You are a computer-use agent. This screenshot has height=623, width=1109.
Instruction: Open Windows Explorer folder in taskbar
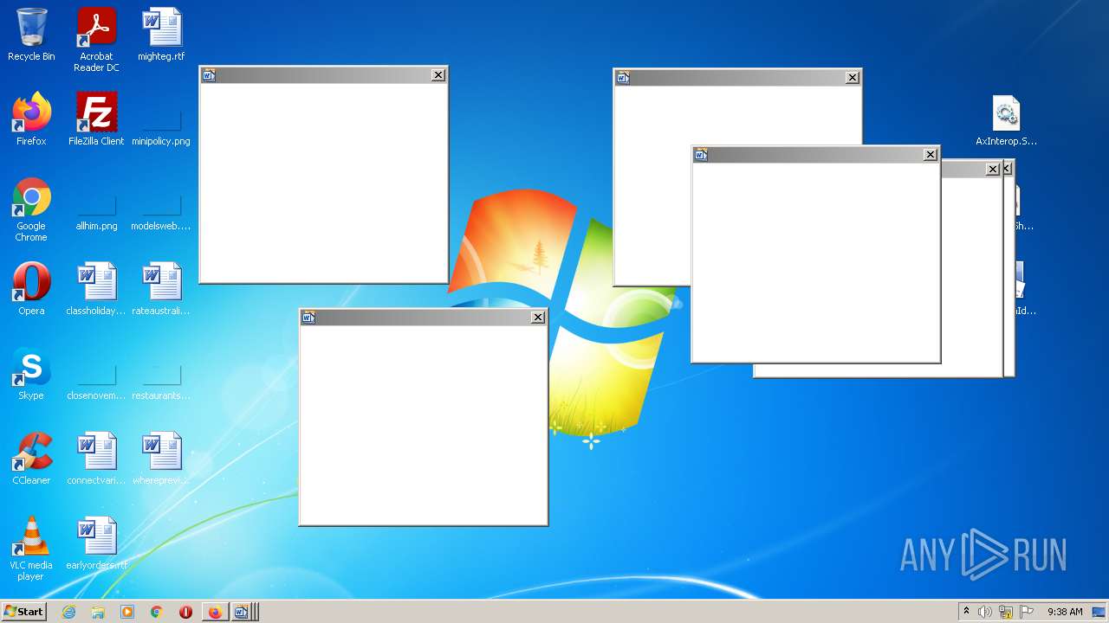point(98,612)
